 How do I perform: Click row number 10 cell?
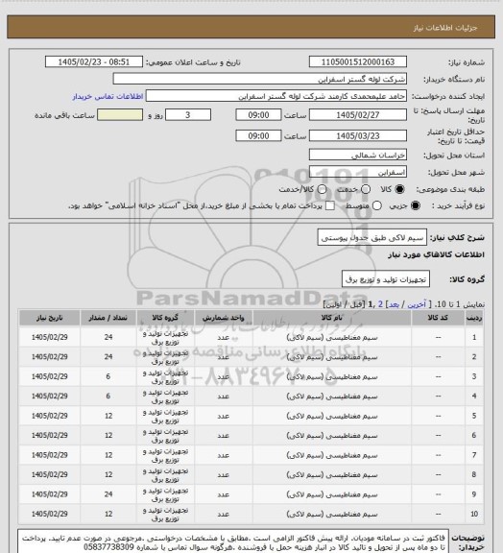(474, 515)
